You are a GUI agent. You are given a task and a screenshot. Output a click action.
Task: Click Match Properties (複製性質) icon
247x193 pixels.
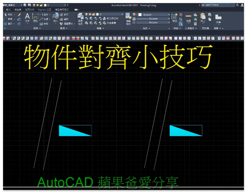(x=128, y=19)
